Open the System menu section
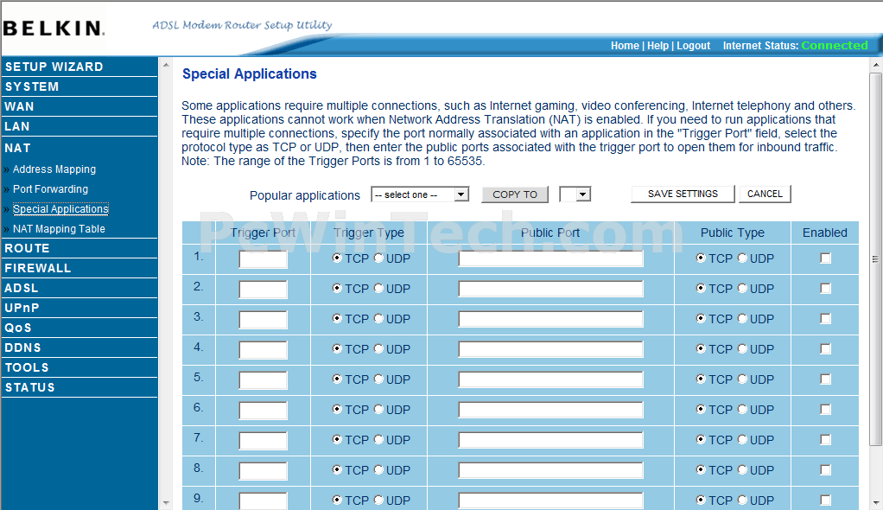This screenshot has height=510, width=883. tap(32, 86)
